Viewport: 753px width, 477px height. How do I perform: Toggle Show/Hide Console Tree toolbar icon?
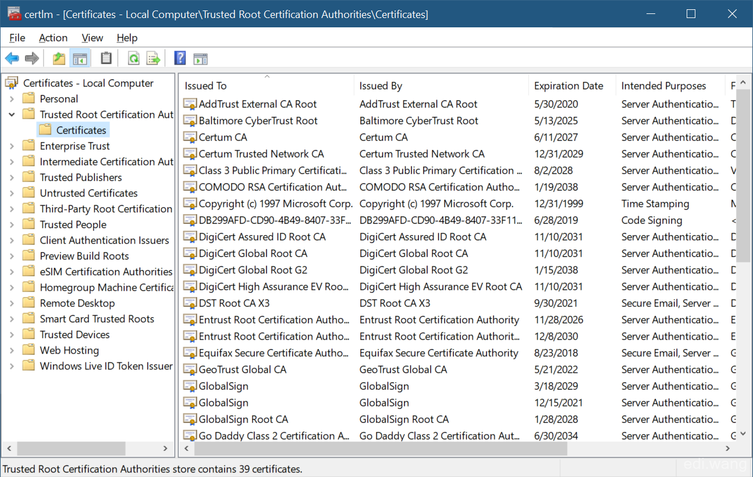pyautogui.click(x=80, y=58)
